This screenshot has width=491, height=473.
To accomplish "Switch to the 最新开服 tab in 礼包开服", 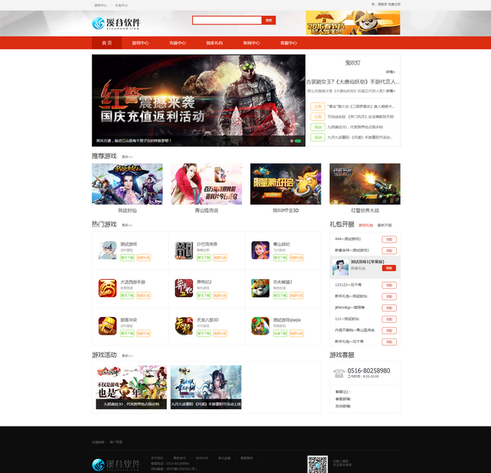I will pyautogui.click(x=385, y=225).
